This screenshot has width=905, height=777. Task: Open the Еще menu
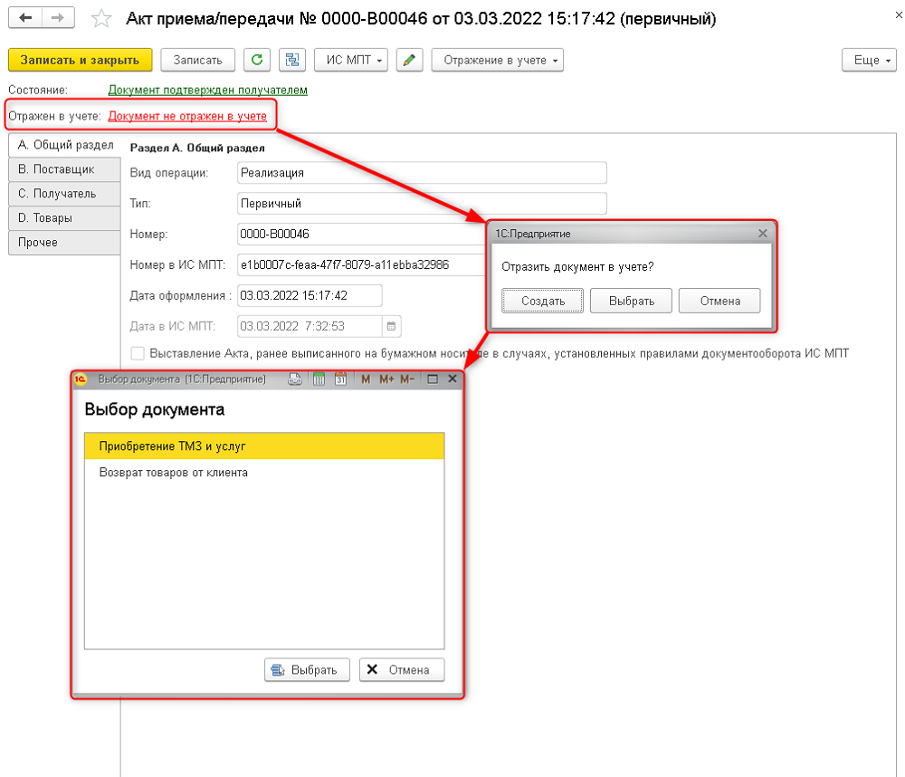point(869,60)
